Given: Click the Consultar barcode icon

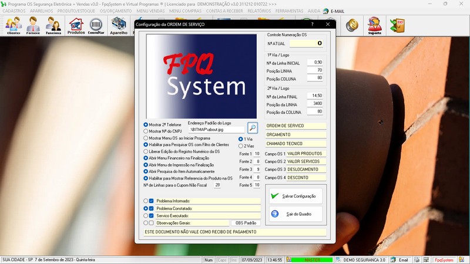Looking at the screenshot, I should [96, 25].
